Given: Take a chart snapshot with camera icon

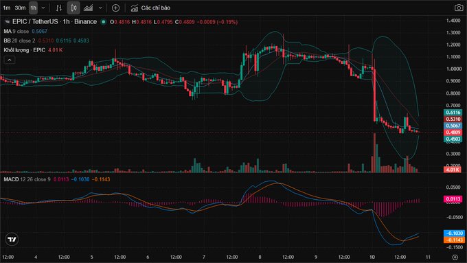Looking at the screenshot, I should [459, 8].
